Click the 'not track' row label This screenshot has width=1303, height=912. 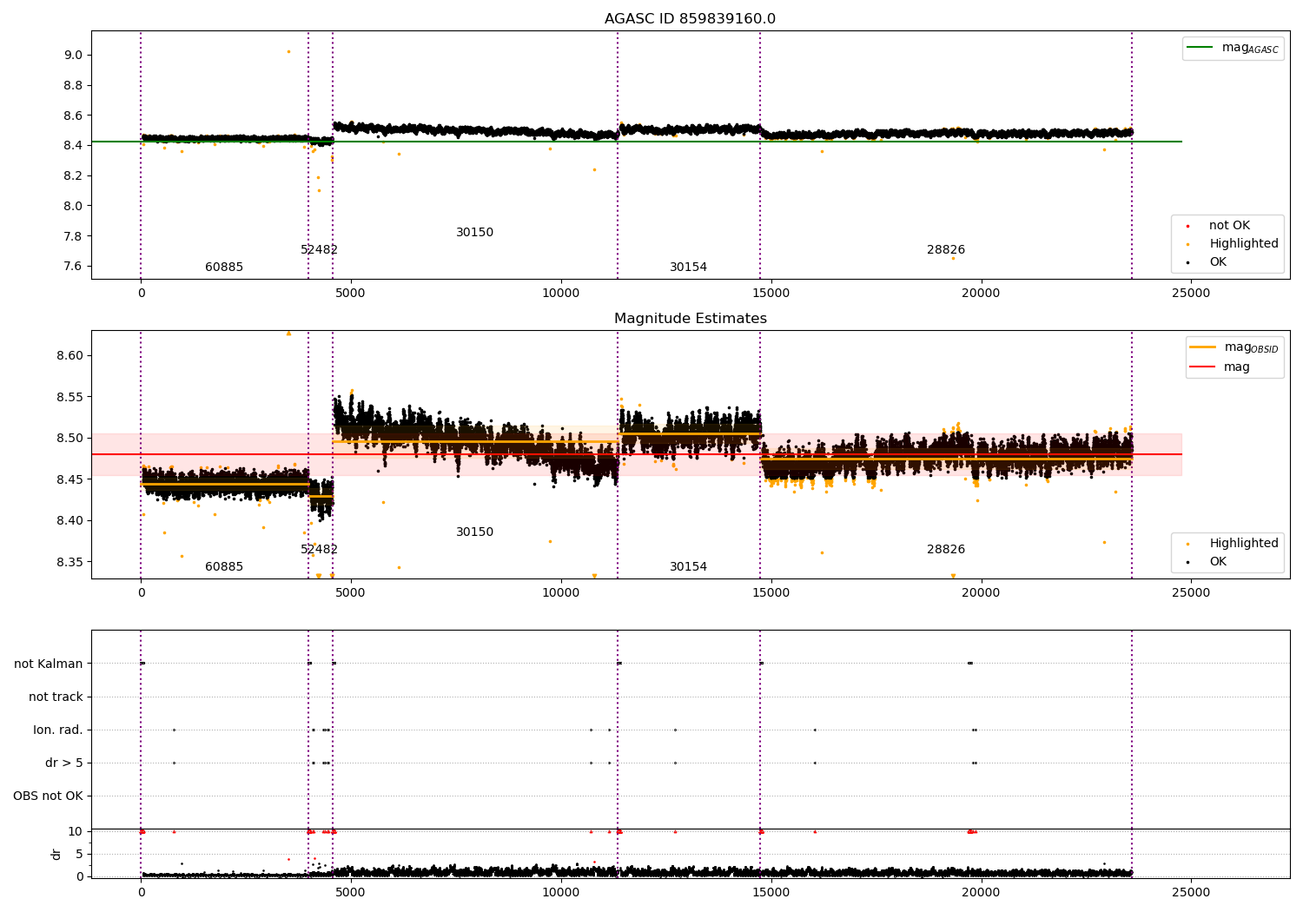click(x=56, y=697)
